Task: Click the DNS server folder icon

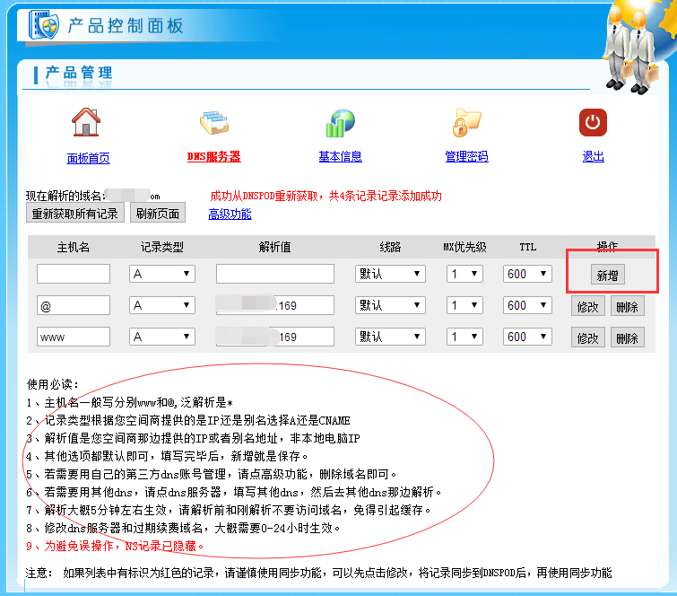Action: pos(213,123)
